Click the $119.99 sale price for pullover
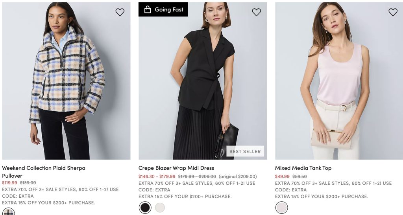The image size is (403, 215). pos(10,183)
